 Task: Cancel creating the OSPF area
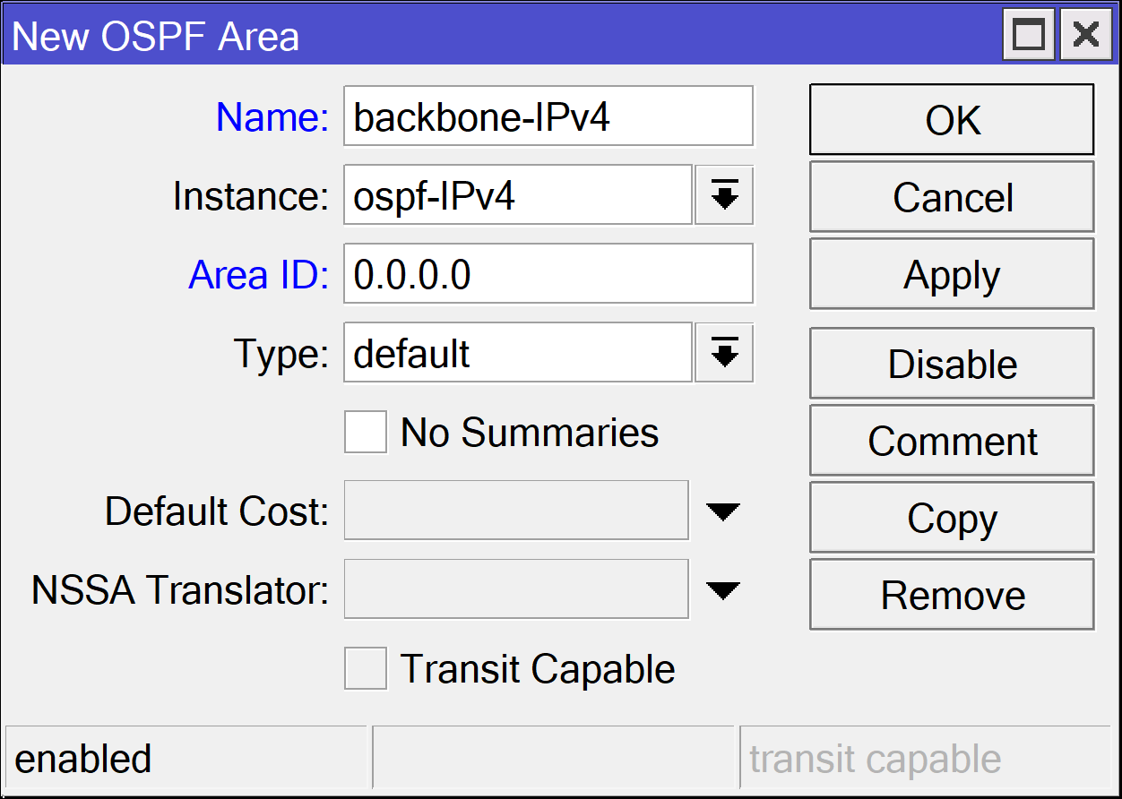(951, 196)
